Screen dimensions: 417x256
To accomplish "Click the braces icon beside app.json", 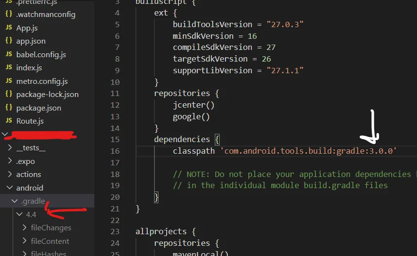I will pyautogui.click(x=9, y=41).
